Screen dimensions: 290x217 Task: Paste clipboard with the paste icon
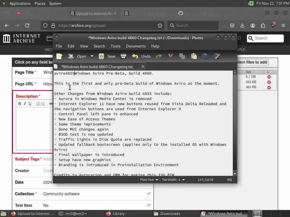(x=194, y=56)
